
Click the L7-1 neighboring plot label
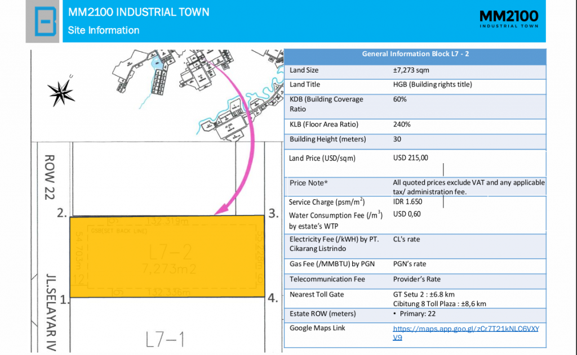165,340
